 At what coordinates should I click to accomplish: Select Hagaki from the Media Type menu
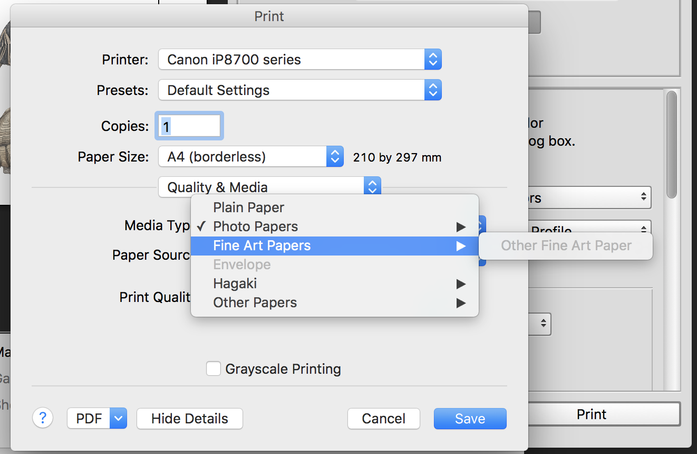(x=235, y=283)
